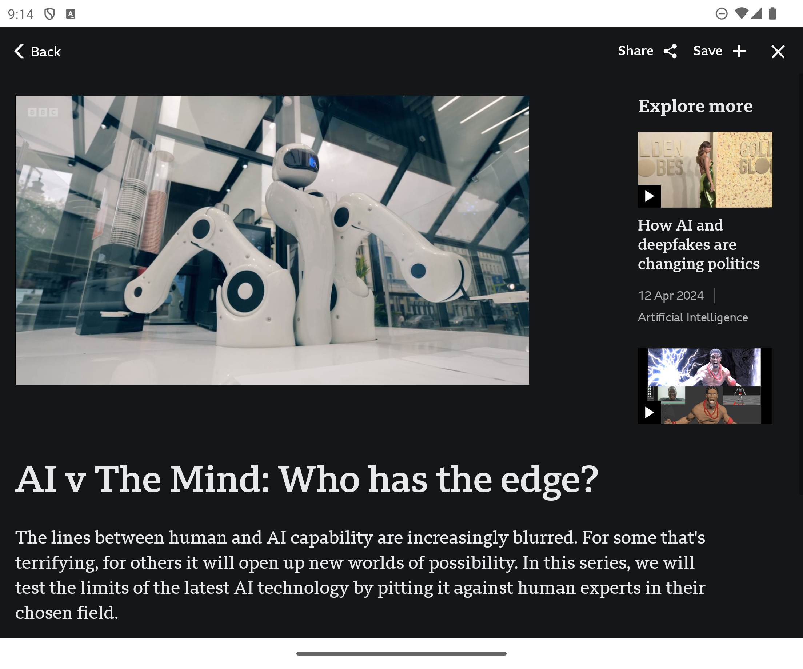Tap the back chevron arrow icon

pyautogui.click(x=19, y=51)
